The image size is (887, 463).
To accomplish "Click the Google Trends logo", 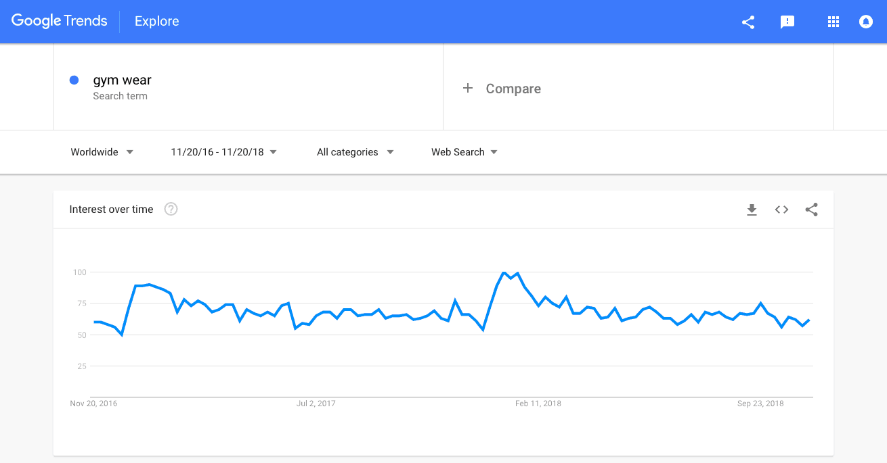I will [x=59, y=21].
